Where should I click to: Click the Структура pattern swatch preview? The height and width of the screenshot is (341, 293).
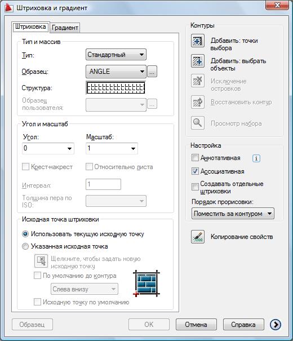[x=116, y=88]
